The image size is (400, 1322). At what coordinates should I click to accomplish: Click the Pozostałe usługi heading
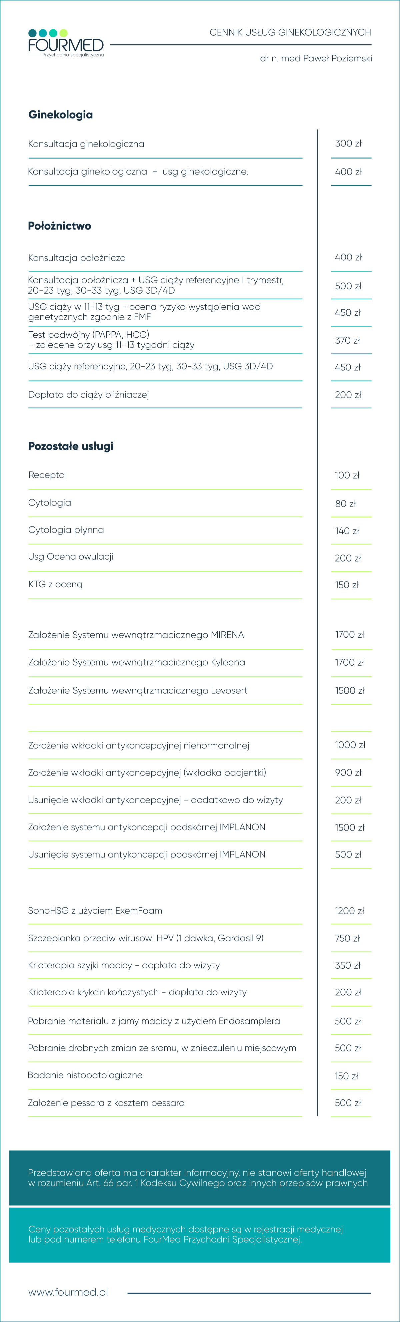coord(71,446)
